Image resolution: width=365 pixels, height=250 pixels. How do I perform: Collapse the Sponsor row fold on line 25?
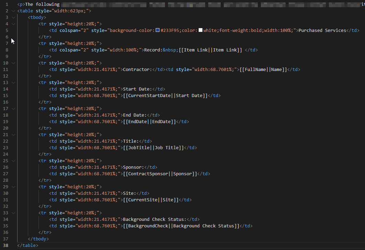pos(13,160)
